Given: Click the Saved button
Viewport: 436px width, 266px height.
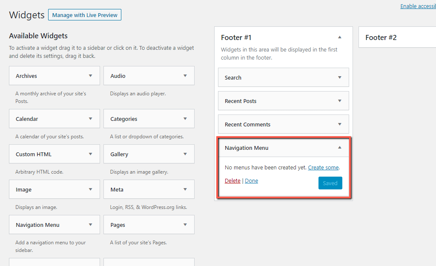Looking at the screenshot, I should pos(330,183).
